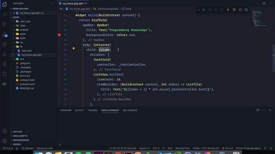Screen dimensions: 275x154
Task: Open the Accounts menu icon
Action: [x=5, y=131]
